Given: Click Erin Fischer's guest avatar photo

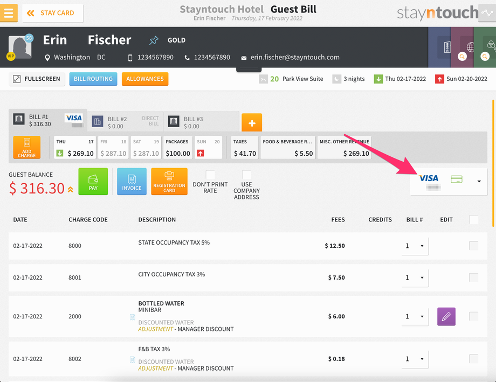Looking at the screenshot, I should coord(20,47).
